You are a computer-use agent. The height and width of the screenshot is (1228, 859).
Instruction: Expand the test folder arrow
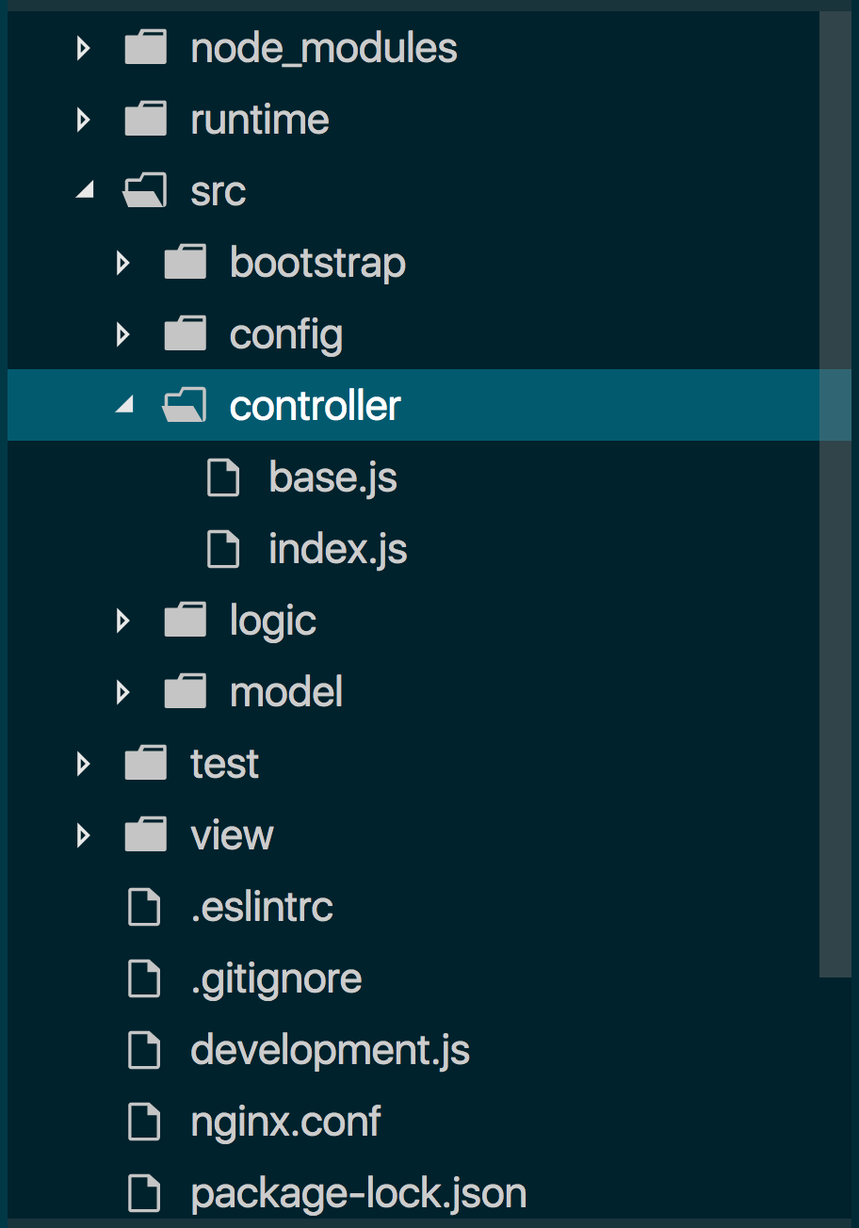pos(83,764)
